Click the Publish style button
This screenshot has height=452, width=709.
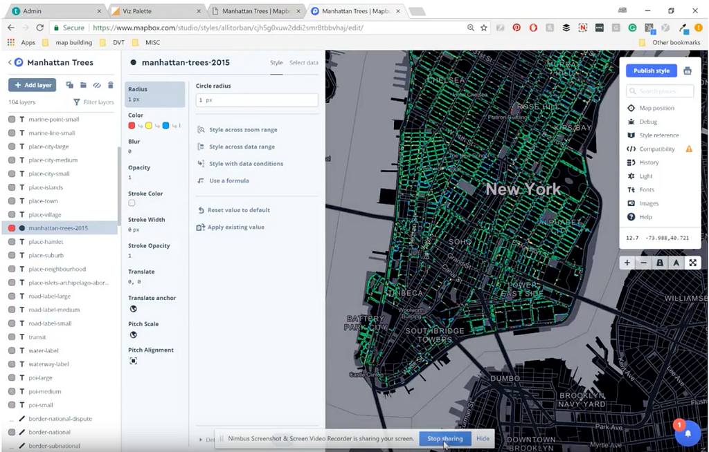pos(651,71)
